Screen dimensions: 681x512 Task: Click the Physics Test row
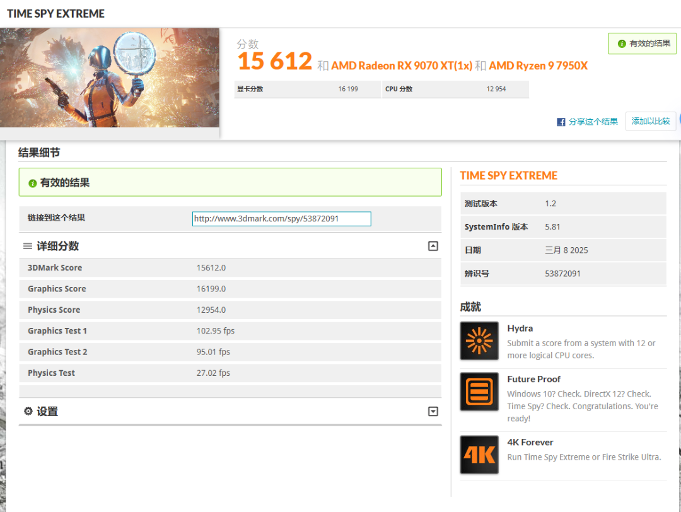[x=230, y=373]
